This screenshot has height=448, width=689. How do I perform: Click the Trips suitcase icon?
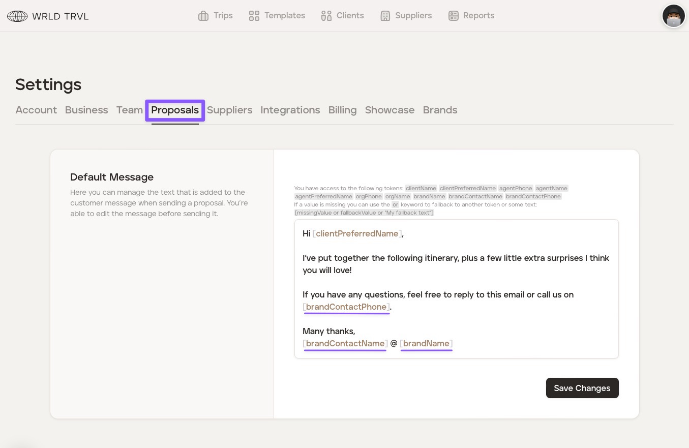[203, 16]
